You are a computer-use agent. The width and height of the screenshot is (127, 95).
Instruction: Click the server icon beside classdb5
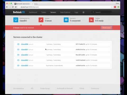coord(18,65)
